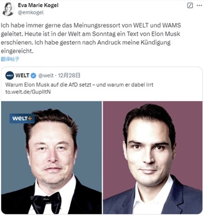The height and width of the screenshot is (217, 206).
Task: Click the WELT+ badge on the photo
Action: click(x=22, y=118)
